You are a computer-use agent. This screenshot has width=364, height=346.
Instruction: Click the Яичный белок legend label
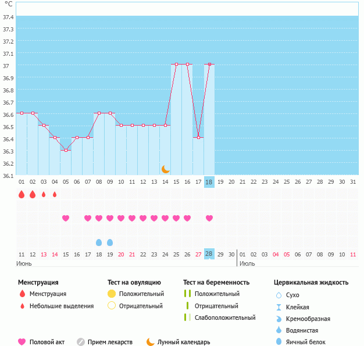point(306,342)
